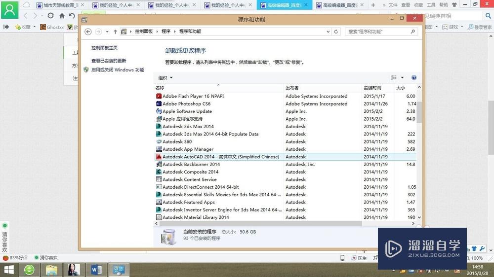This screenshot has width=494, height=277.
Task: Click the Ghostxx bookmark
Action: (52, 27)
